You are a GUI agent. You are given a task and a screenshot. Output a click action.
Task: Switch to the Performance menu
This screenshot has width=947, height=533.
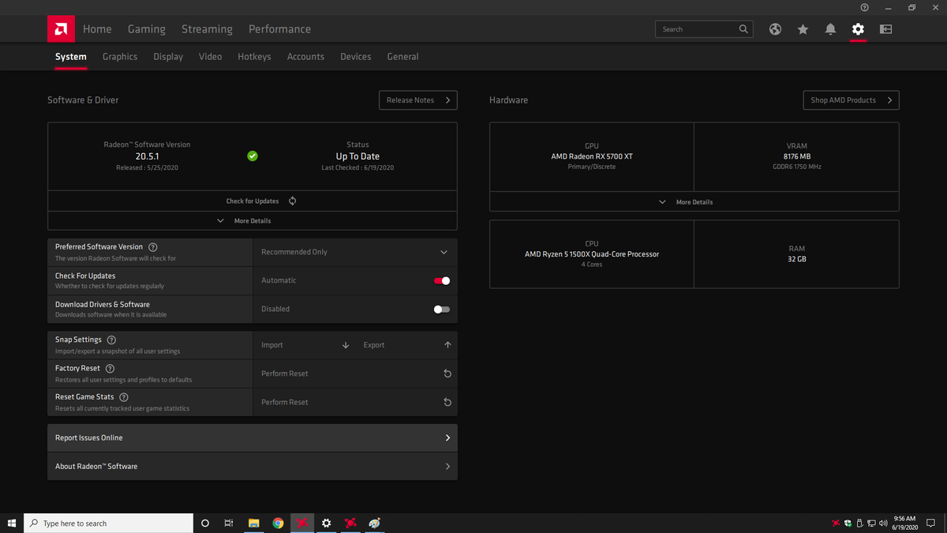click(x=279, y=28)
